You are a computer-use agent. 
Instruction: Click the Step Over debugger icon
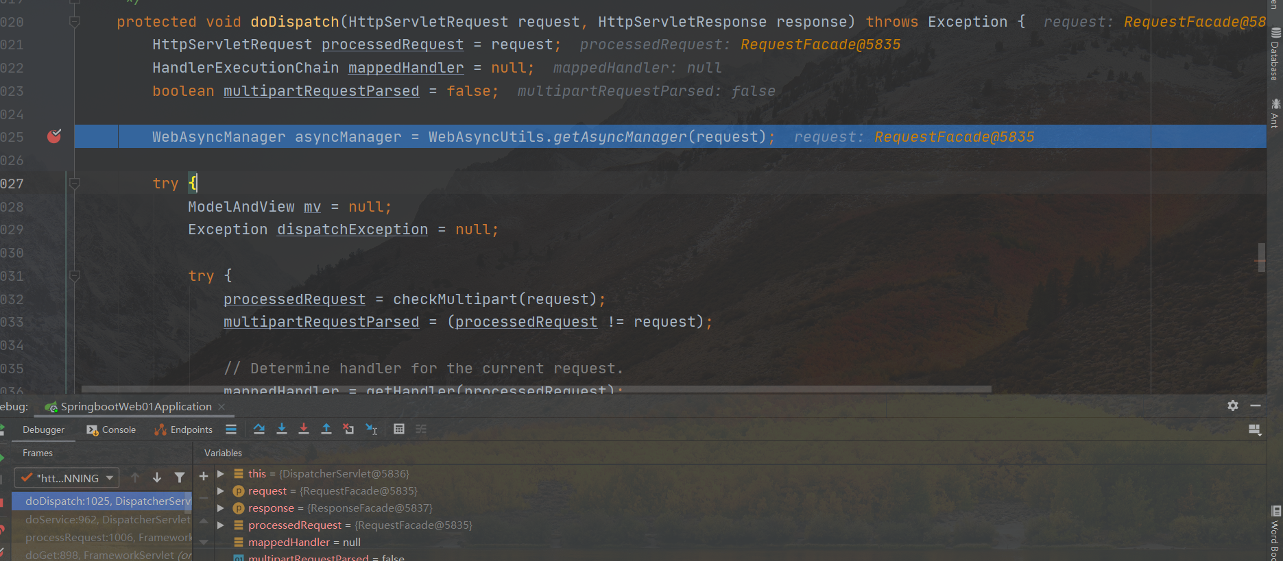point(259,429)
